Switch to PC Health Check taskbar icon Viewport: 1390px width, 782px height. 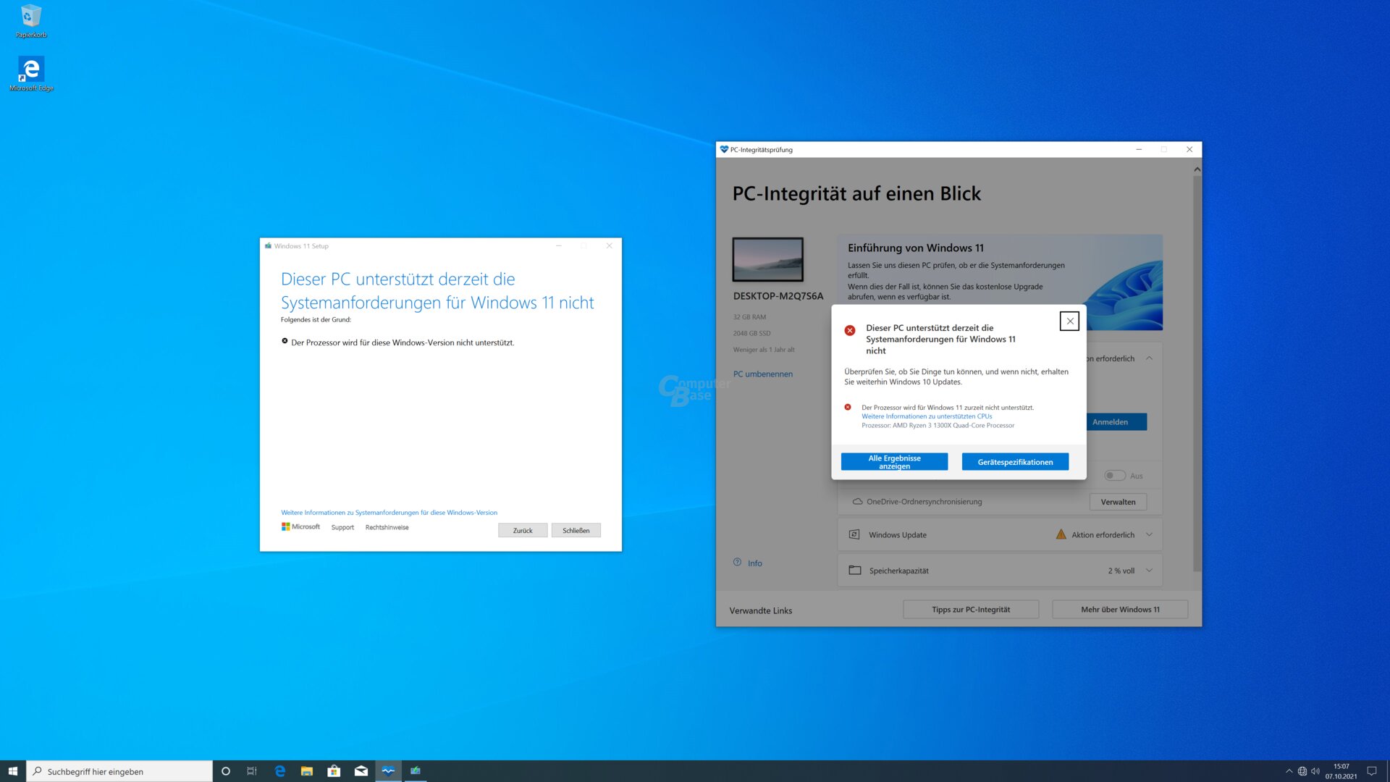[x=388, y=771]
